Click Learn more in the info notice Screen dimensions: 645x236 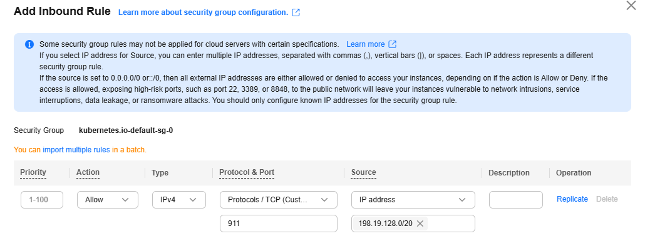coord(366,44)
